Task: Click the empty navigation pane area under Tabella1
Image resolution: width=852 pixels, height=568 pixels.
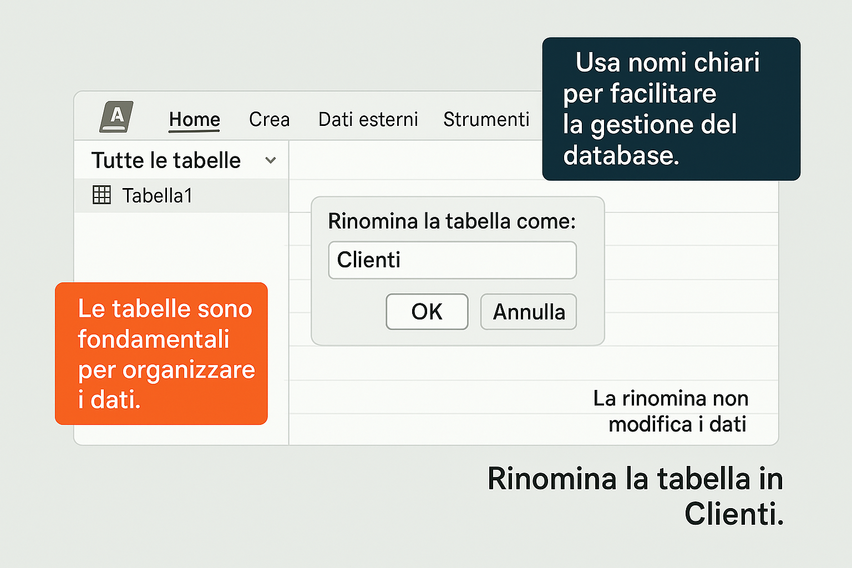Action: 181,247
